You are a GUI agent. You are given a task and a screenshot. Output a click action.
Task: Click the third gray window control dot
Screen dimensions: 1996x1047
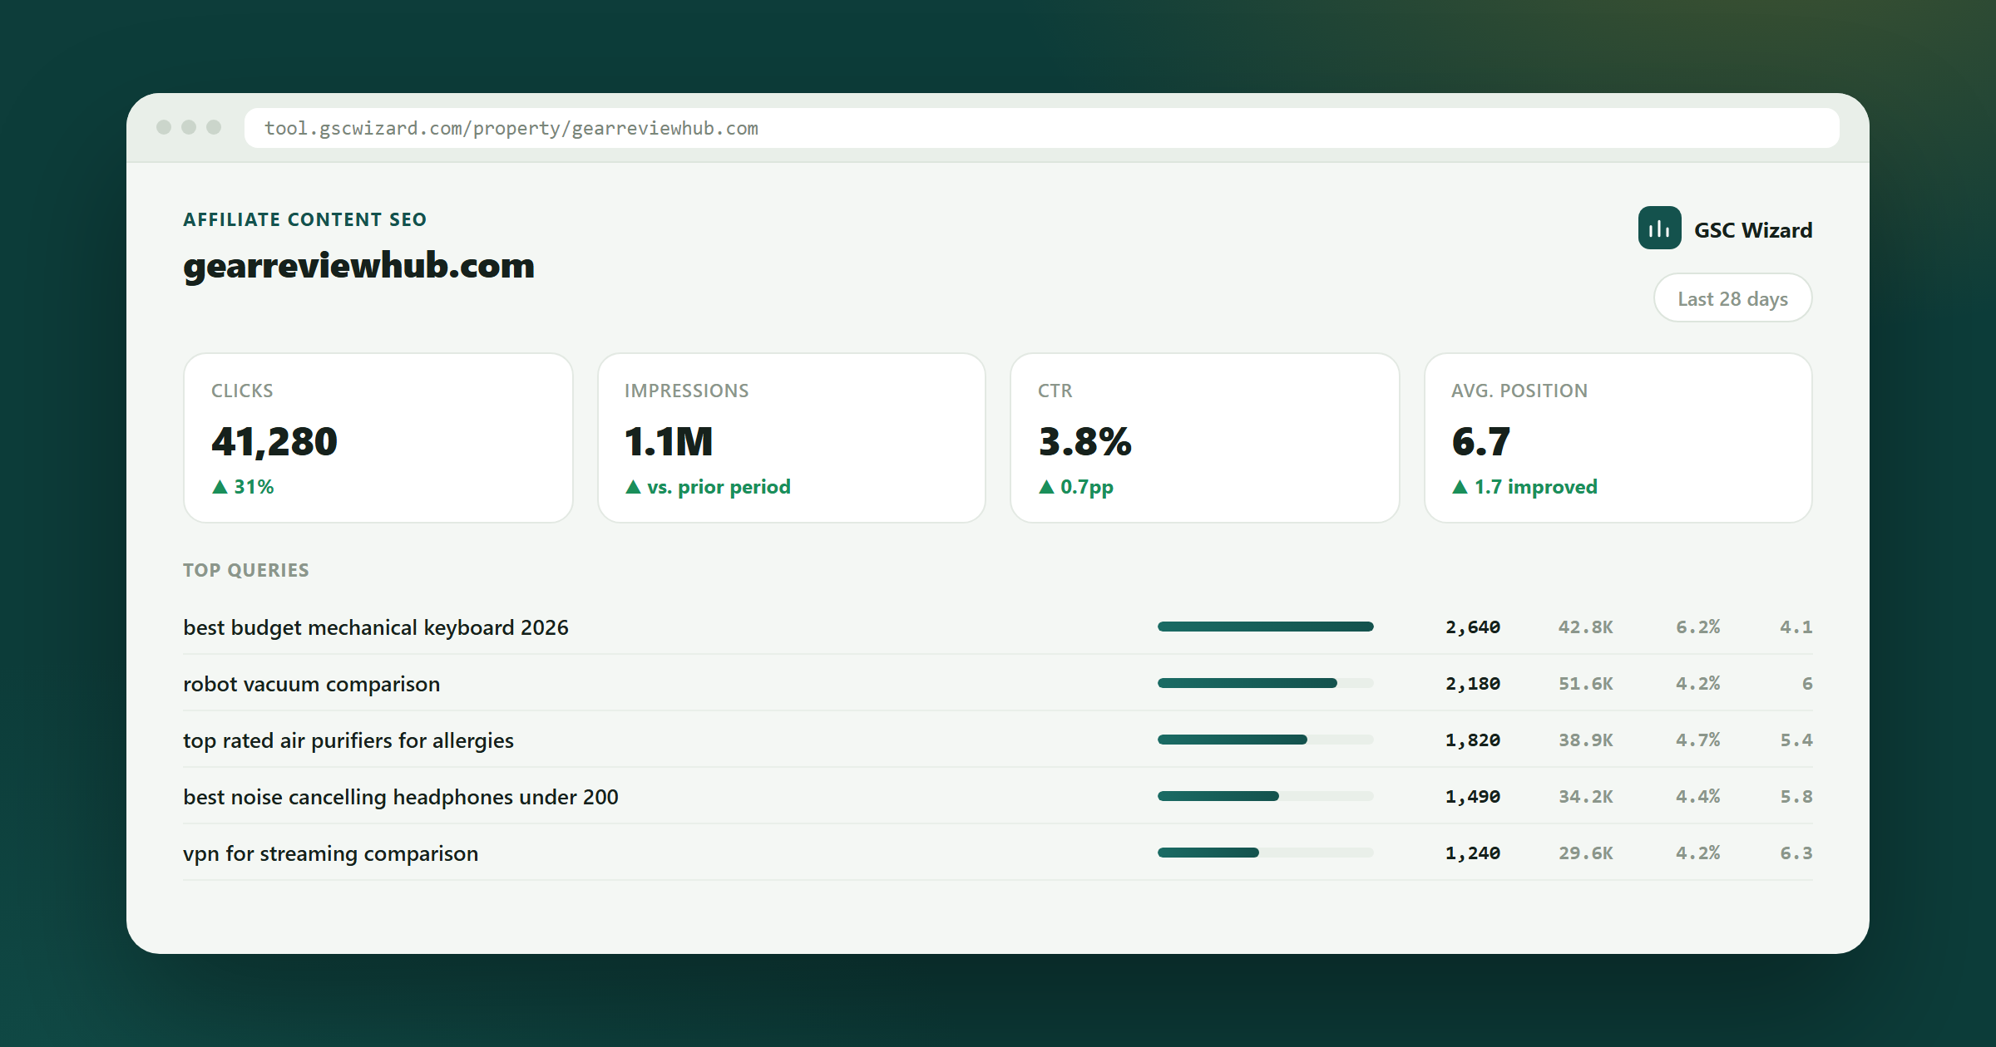(x=214, y=127)
